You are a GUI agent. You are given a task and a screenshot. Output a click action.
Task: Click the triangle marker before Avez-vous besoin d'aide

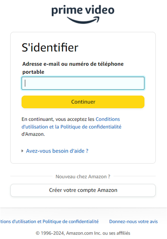(x=23, y=151)
